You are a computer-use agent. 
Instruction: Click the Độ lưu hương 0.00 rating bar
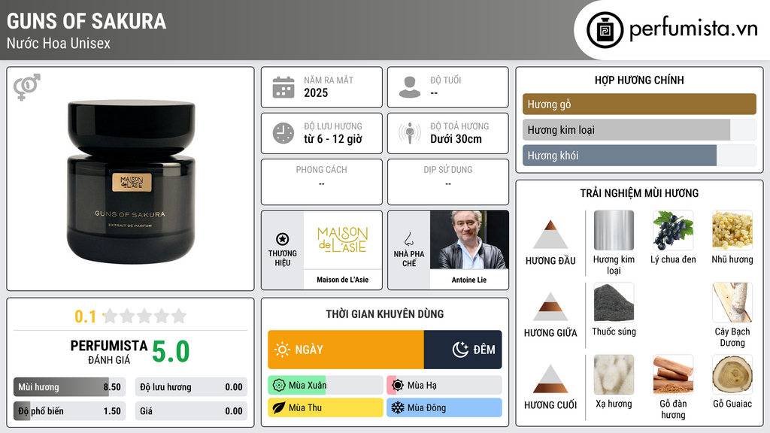pos(191,387)
